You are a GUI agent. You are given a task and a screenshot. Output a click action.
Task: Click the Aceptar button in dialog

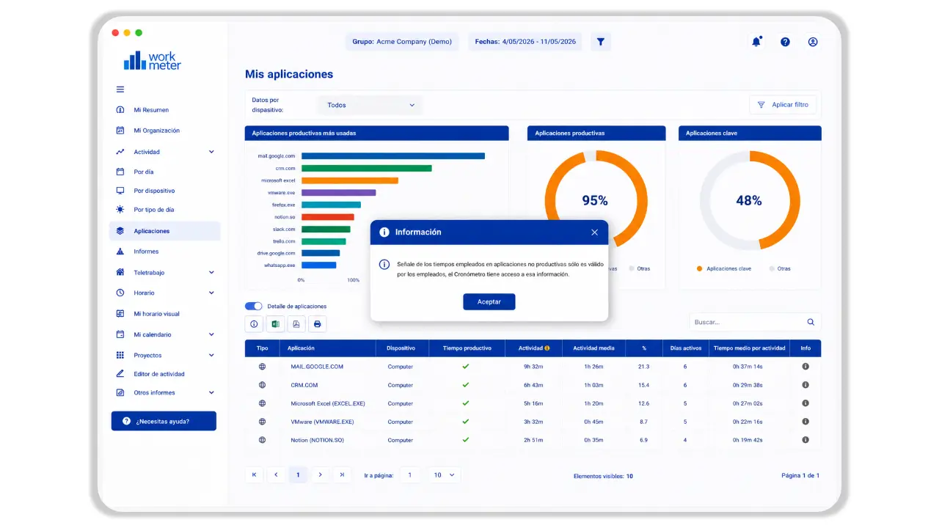[489, 301]
